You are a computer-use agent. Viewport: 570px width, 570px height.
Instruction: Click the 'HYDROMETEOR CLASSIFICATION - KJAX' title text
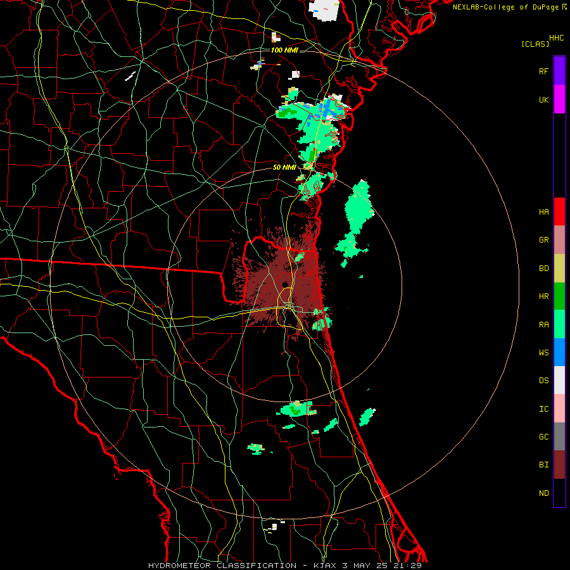243,566
